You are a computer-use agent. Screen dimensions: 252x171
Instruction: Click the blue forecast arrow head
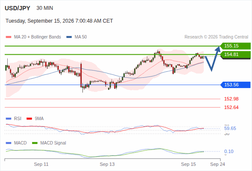tap(218, 49)
